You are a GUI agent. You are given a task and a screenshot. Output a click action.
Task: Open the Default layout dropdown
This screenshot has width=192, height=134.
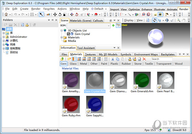coord(106,9)
